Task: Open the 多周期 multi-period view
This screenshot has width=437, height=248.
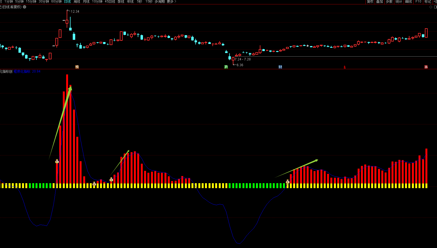Action: click(160, 2)
